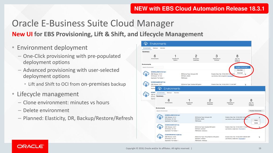Click OOWCLONE121312c1 EBS cloud icon in front window

coord(160,117)
